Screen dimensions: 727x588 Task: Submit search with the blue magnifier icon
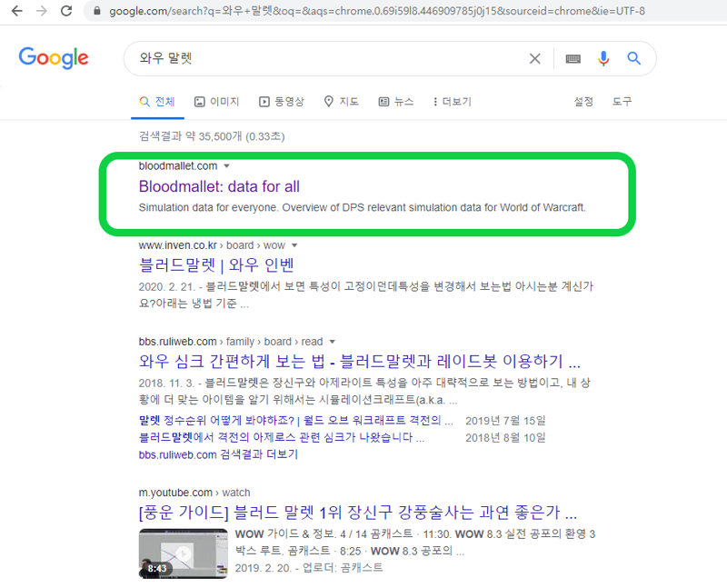(633, 58)
